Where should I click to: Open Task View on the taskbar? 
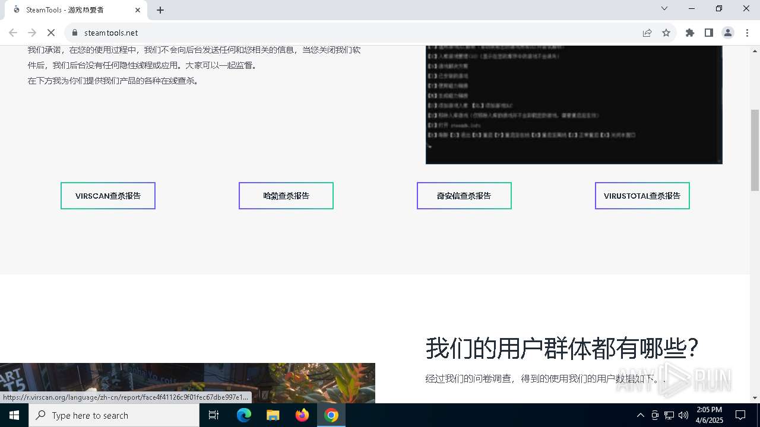pos(214,415)
